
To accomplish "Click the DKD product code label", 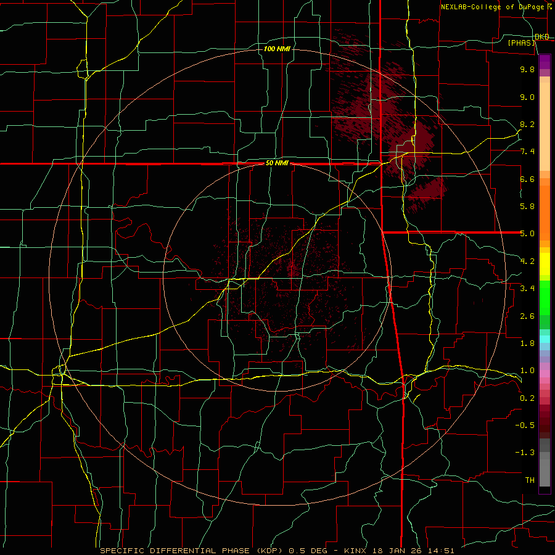I will click(x=542, y=37).
